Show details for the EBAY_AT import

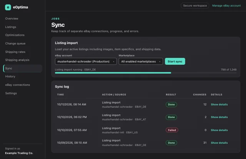click(x=219, y=117)
